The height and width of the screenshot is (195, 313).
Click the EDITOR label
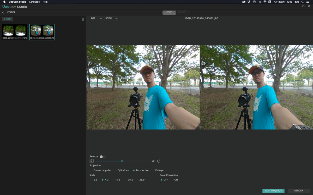click(x=11, y=12)
